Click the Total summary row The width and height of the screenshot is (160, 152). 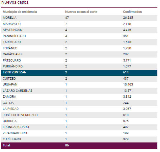click(79, 145)
